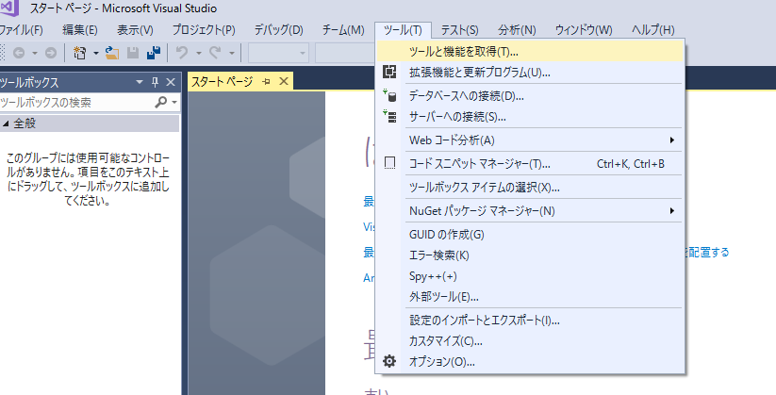Click the Code Snippets Manager icon
The height and width of the screenshot is (395, 776).
pos(389,163)
